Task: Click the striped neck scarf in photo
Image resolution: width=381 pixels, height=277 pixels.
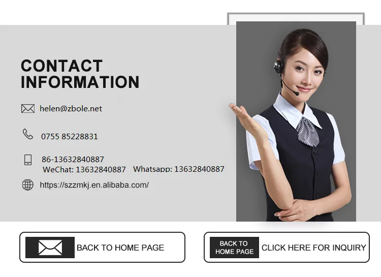Action: (x=308, y=132)
